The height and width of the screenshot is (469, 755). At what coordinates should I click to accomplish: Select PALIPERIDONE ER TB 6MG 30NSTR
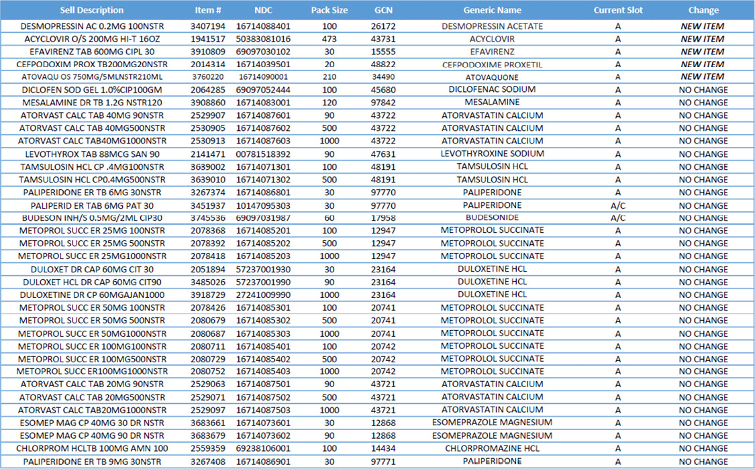91,192
